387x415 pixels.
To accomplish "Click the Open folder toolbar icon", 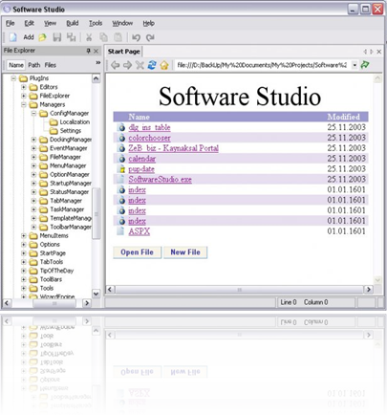I will 42,37.
